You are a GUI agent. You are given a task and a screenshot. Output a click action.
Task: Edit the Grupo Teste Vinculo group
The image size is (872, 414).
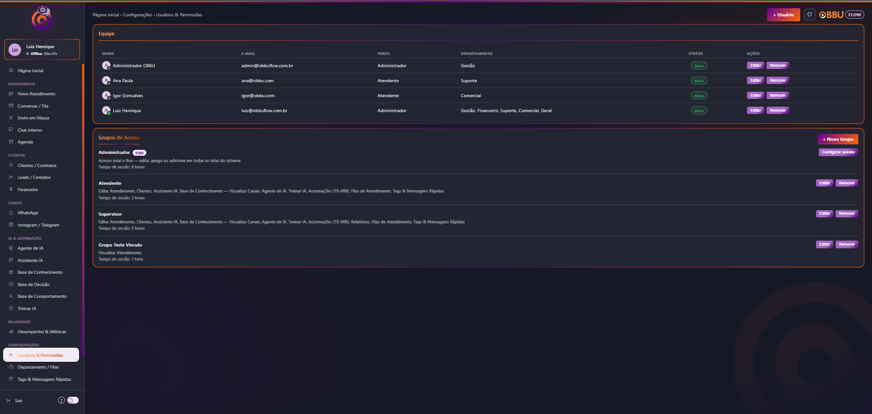[x=825, y=244]
